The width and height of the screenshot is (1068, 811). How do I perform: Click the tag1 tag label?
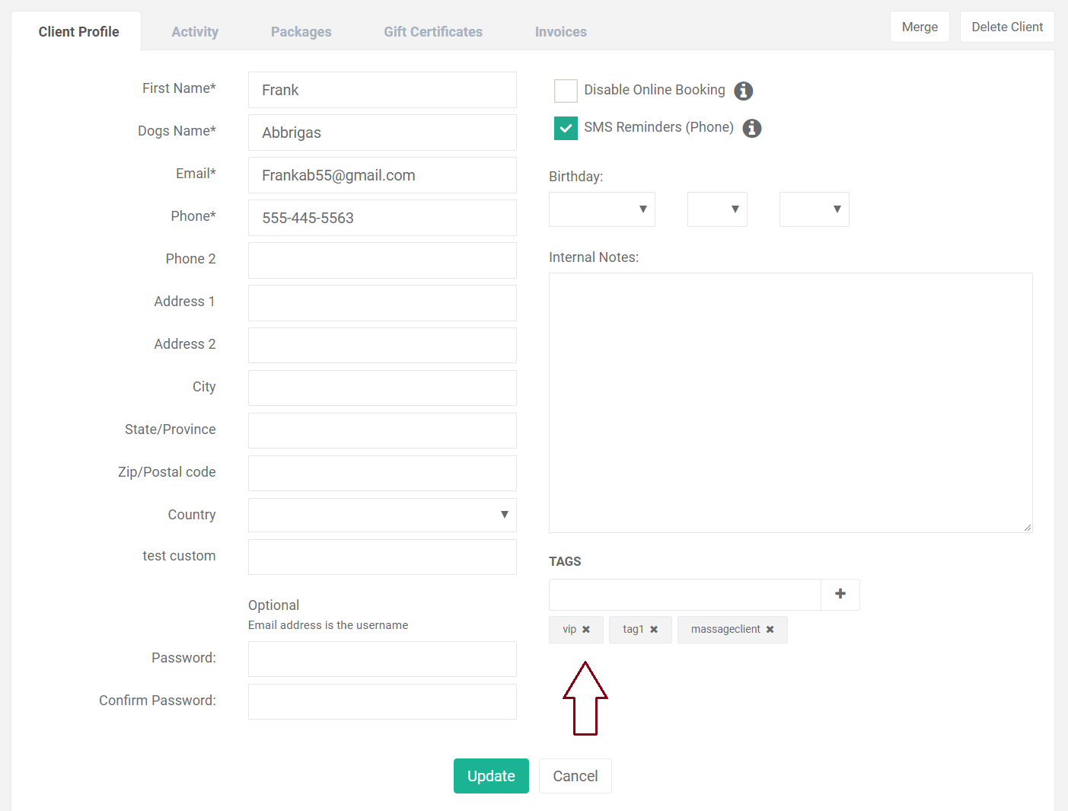633,629
